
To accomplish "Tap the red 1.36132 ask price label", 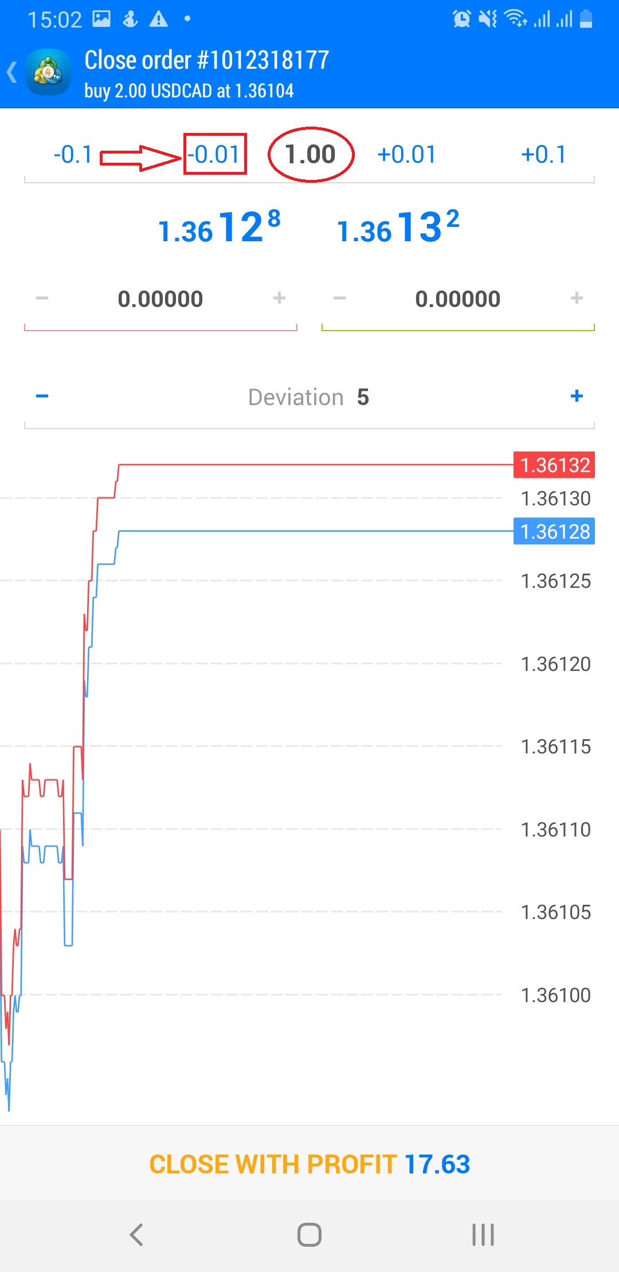I will point(554,465).
